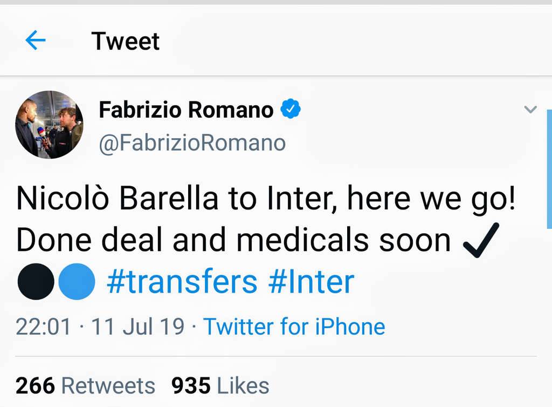Click the blue circle emoji

tap(77, 282)
